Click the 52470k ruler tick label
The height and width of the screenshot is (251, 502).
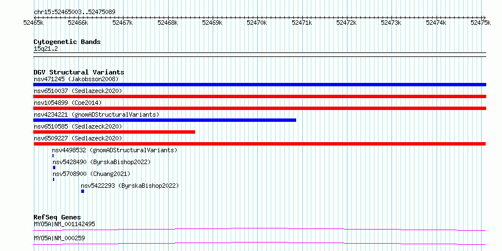[257, 23]
